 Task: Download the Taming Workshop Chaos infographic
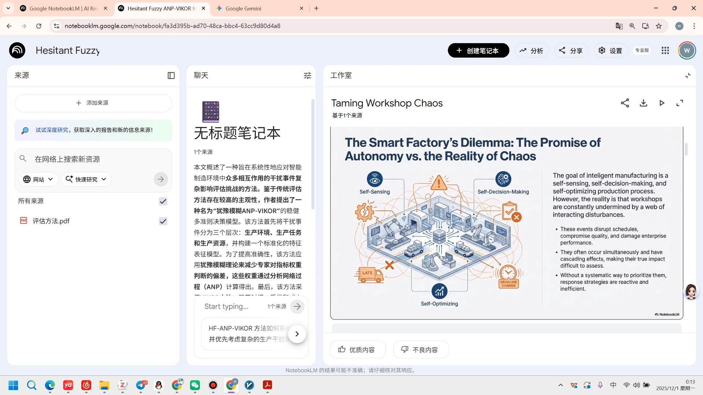coord(643,103)
